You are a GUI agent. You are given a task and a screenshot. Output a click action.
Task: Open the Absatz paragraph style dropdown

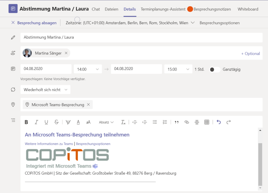(x=106, y=122)
